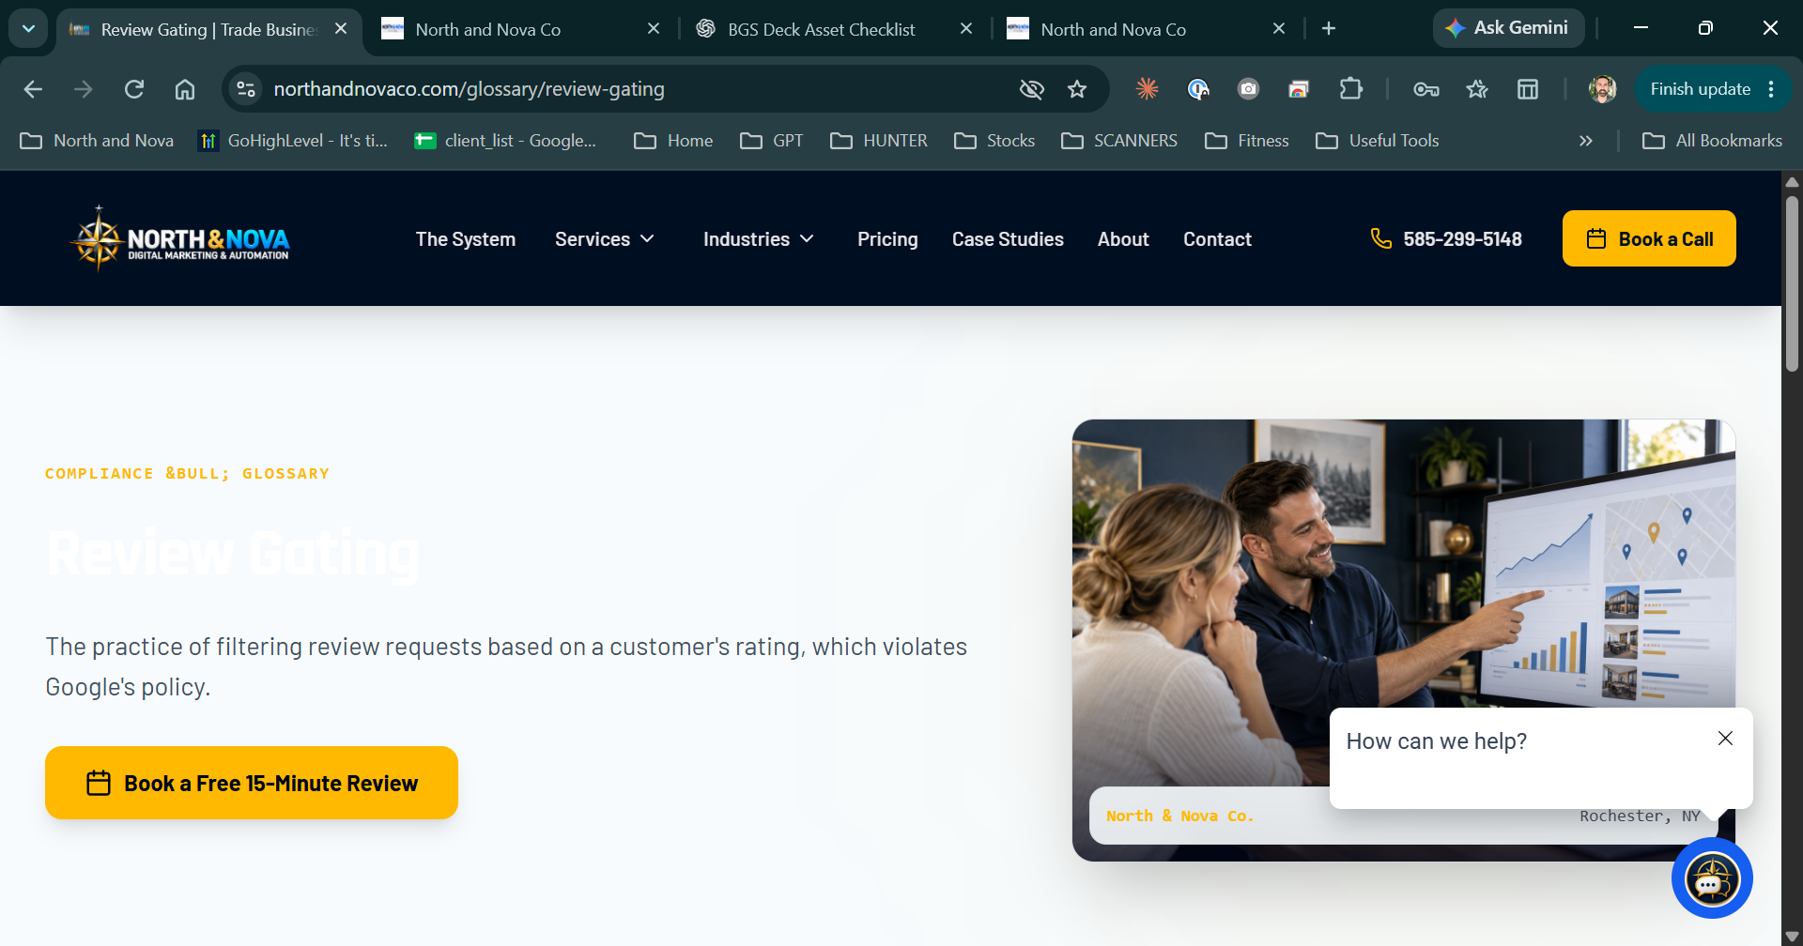Viewport: 1803px width, 946px height.
Task: Open the chat bot widget icon
Action: [x=1712, y=878]
